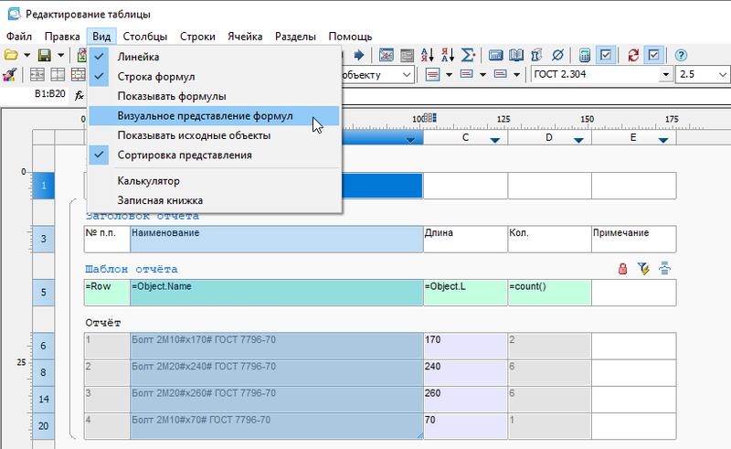
Task: Click the filter funnel icon in the report template section
Action: (x=643, y=269)
